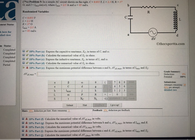Image resolution: width=195 pixels, height=140 pixels.
Task: Click keypad digit 2
Action: (x=120, y=91)
